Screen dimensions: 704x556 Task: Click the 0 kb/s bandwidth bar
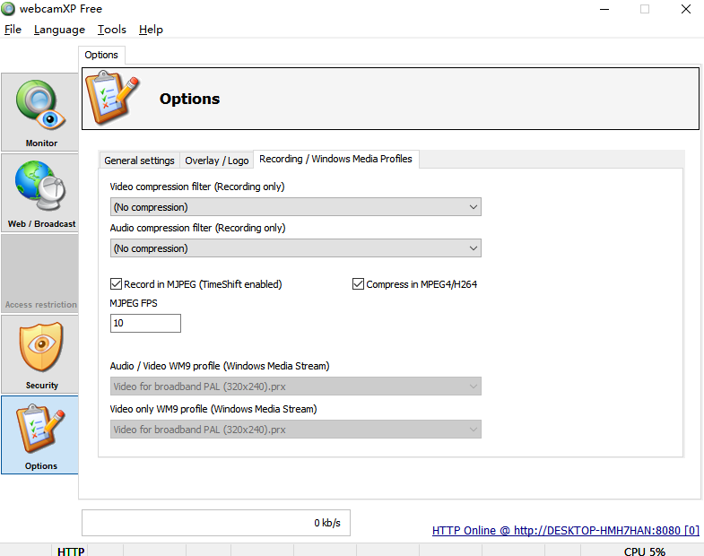pos(216,523)
